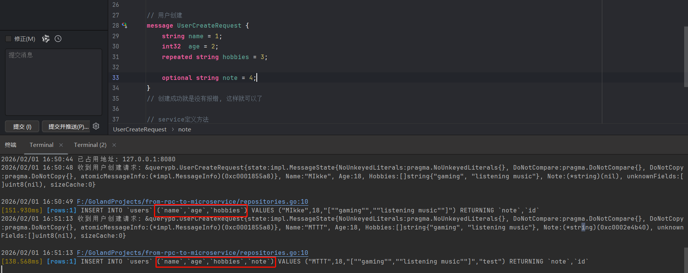Close the Terminal (2) tab

pyautogui.click(x=114, y=145)
